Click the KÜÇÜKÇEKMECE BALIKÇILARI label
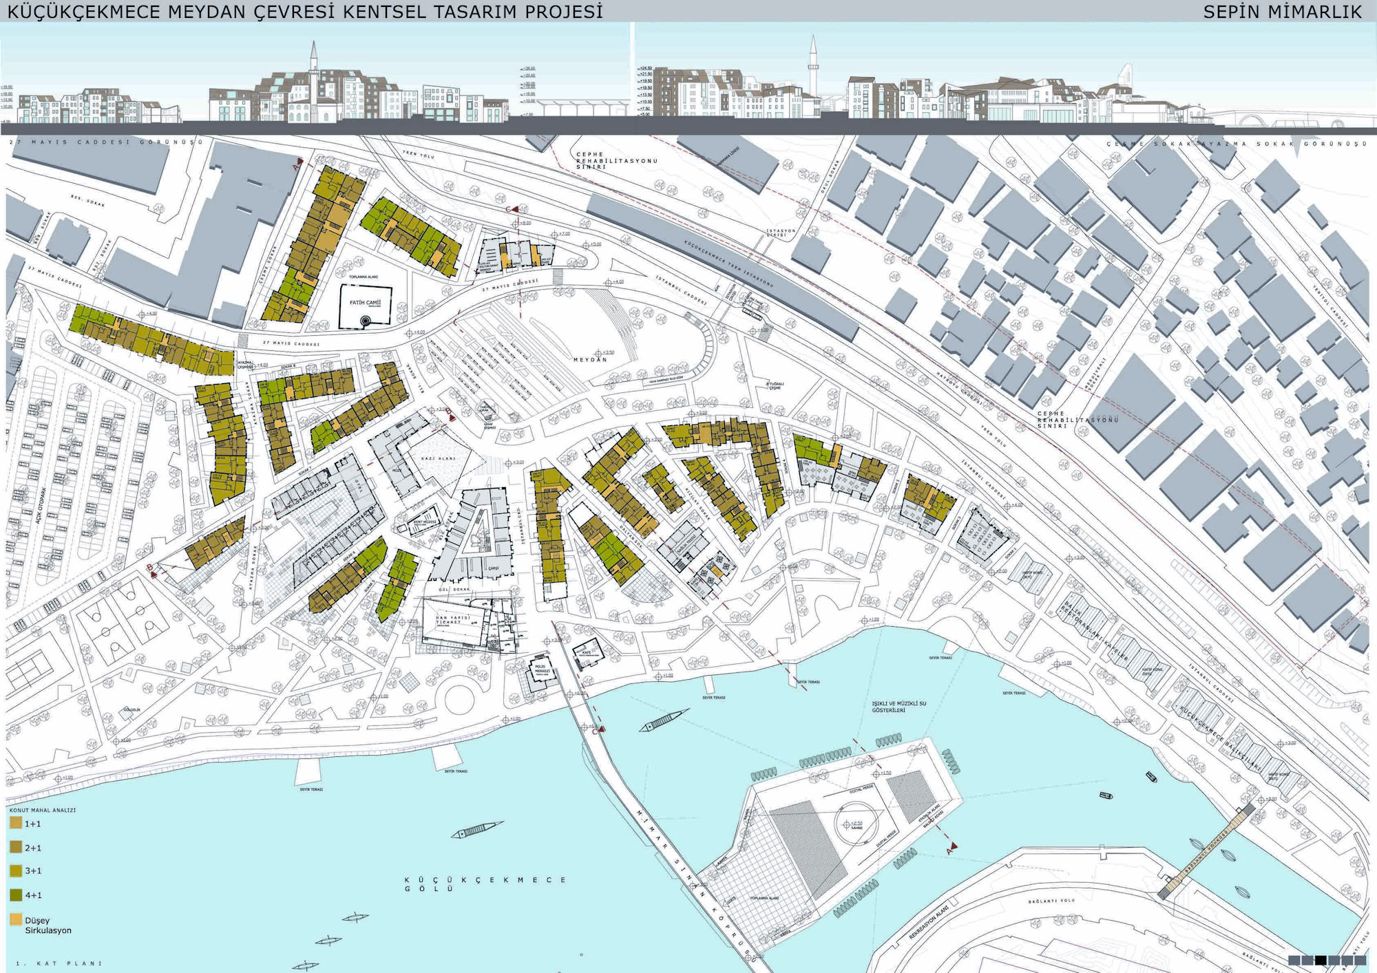Screen dimensions: 1377x973 [x=1219, y=738]
